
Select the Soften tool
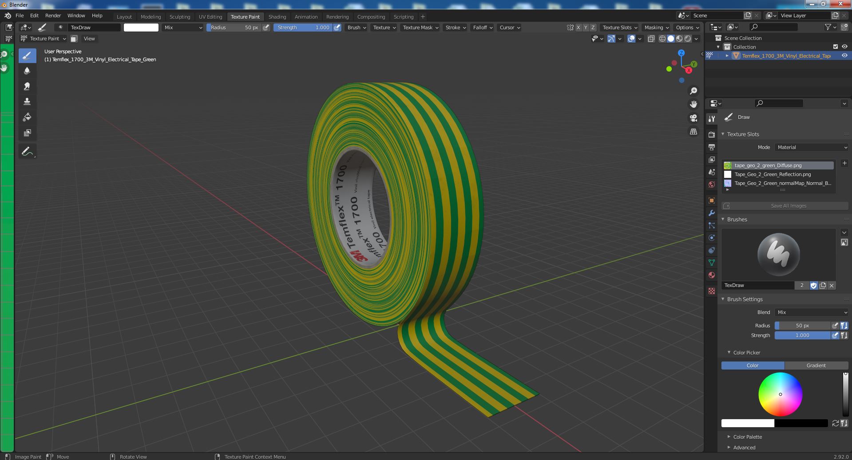27,71
